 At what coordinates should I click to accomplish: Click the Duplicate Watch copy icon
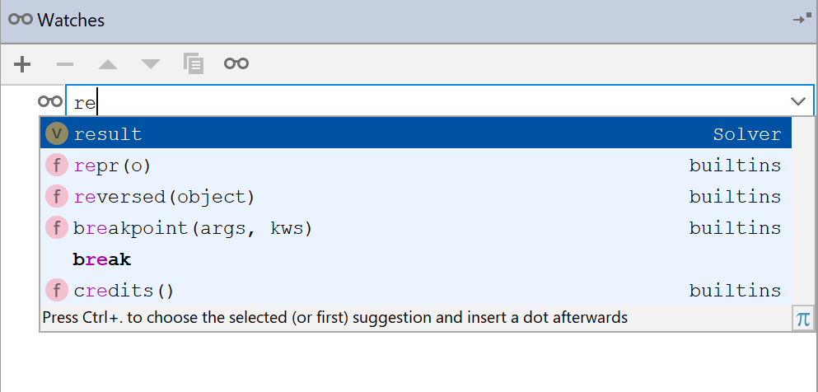(194, 63)
